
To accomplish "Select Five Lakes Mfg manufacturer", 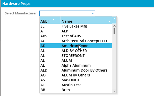I will click(76, 26).
